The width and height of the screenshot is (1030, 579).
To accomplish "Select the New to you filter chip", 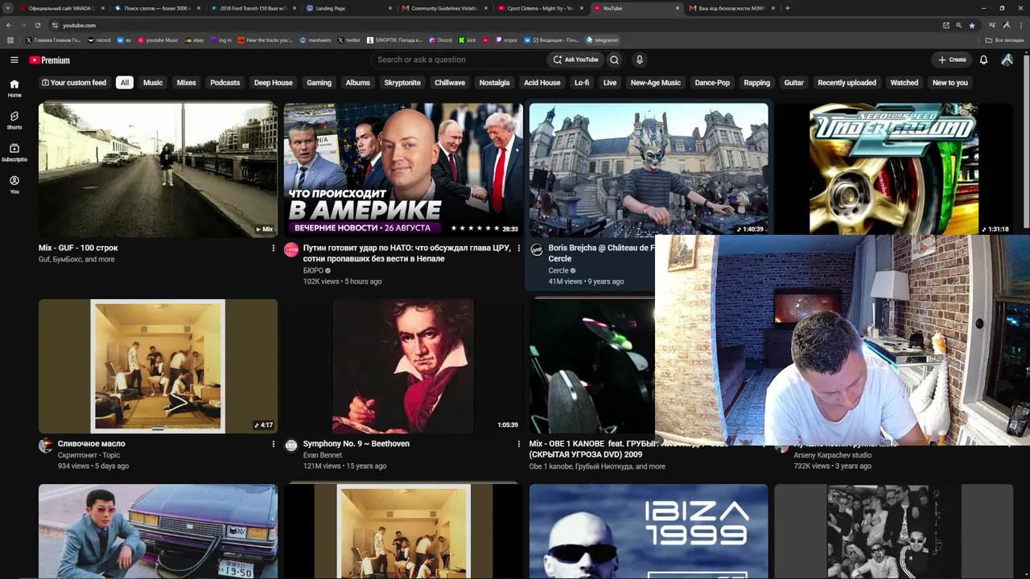I will point(950,83).
